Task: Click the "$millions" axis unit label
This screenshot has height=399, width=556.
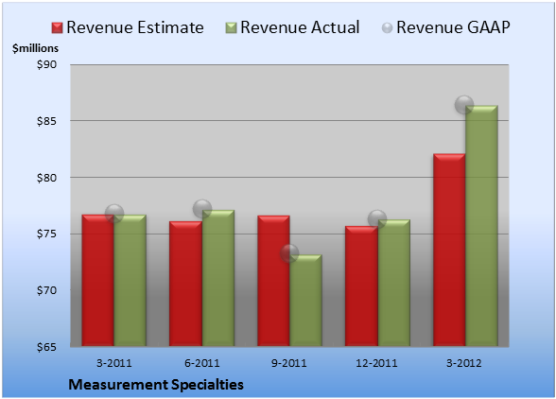Action: (x=35, y=48)
